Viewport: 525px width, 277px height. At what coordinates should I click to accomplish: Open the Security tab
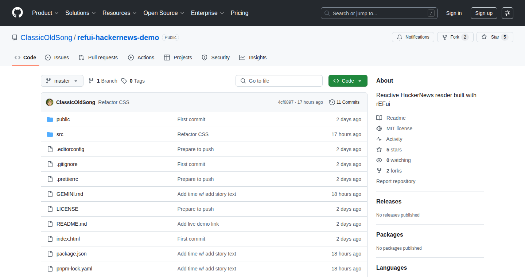coord(216,58)
